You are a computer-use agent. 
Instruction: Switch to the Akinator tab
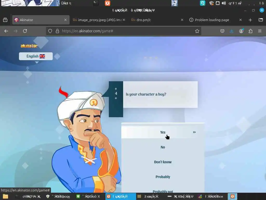(x=41, y=20)
